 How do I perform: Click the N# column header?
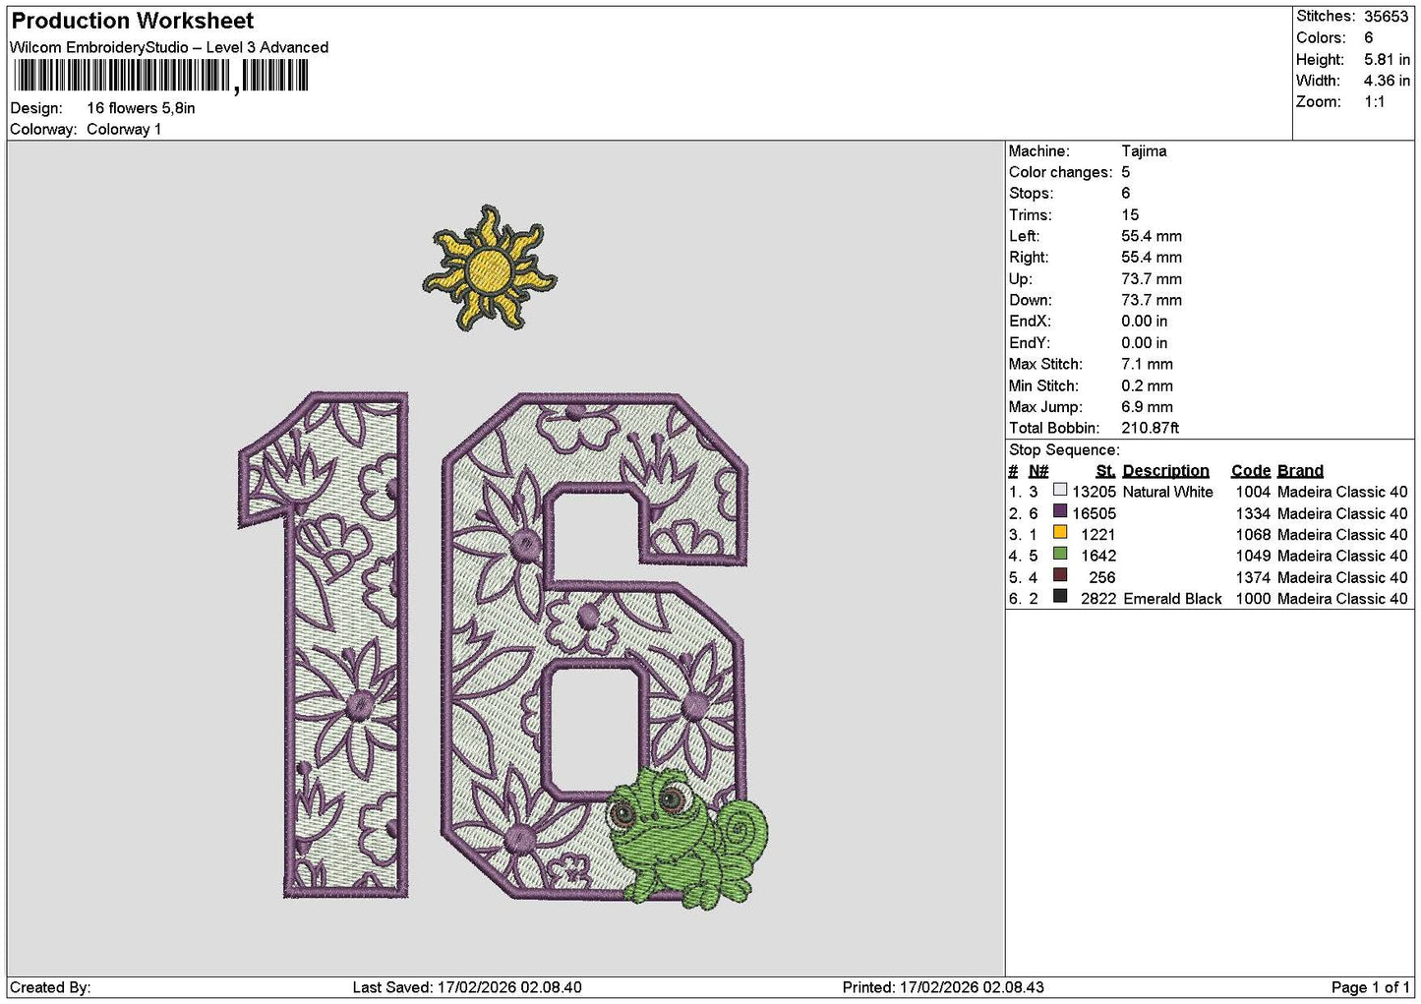pyautogui.click(x=1038, y=471)
